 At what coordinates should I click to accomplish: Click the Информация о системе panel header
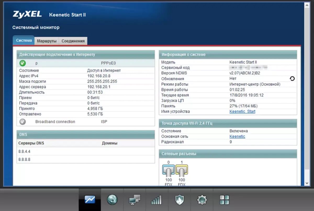(x=228, y=54)
